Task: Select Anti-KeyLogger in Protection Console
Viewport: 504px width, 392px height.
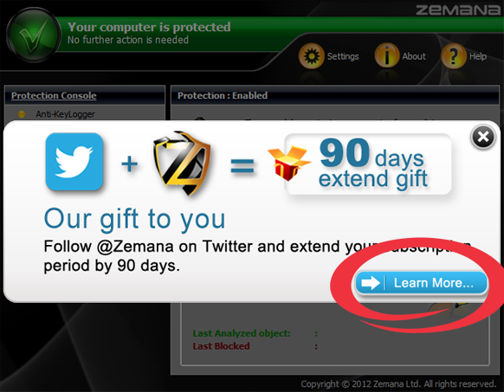Action: (65, 114)
